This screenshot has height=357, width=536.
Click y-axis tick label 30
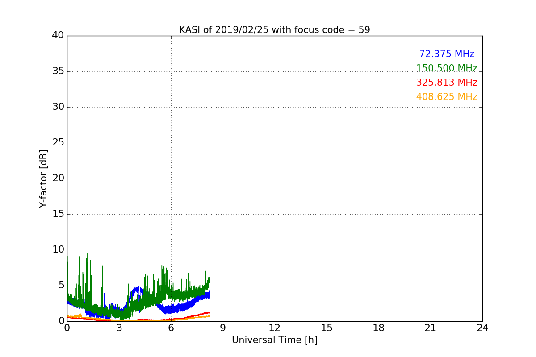(58, 107)
